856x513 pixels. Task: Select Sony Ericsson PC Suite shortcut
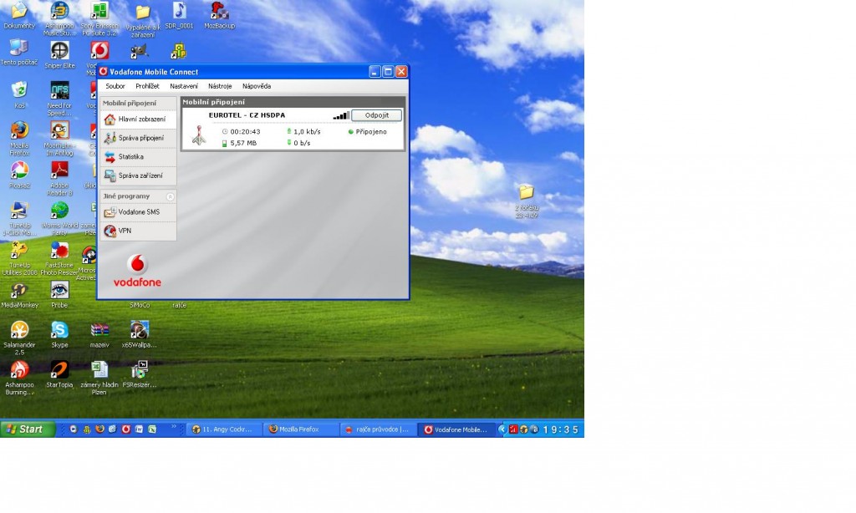coord(99,18)
